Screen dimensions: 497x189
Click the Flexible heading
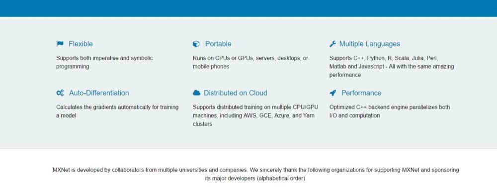coord(81,44)
